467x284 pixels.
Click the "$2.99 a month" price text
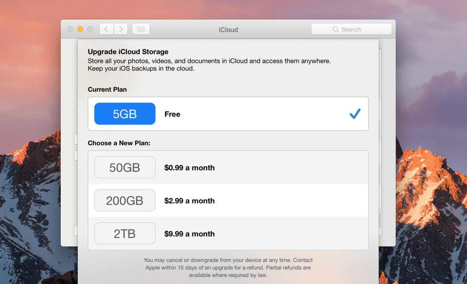click(189, 201)
